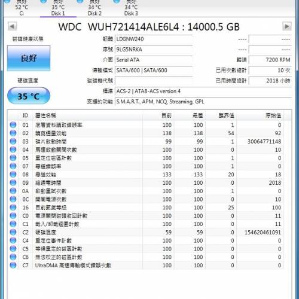
Task: Click the 目前 current column header
Action: click(158, 115)
